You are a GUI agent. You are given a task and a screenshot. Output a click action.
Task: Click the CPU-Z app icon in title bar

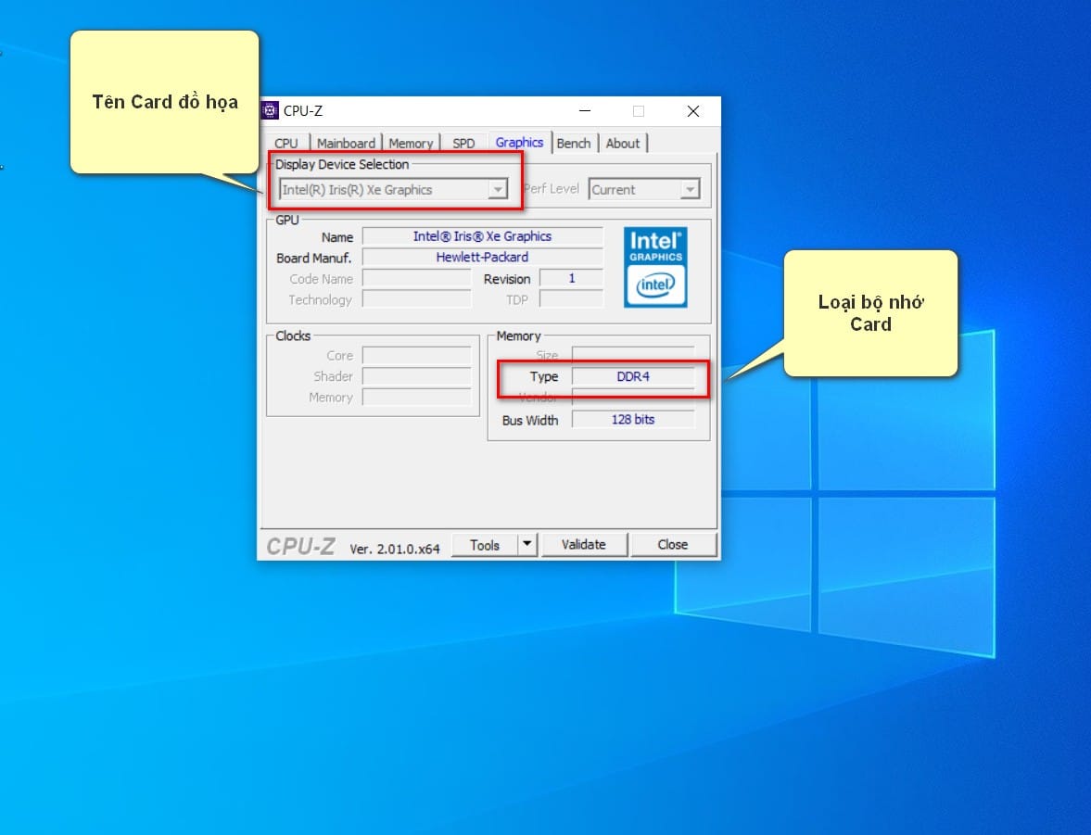point(270,110)
